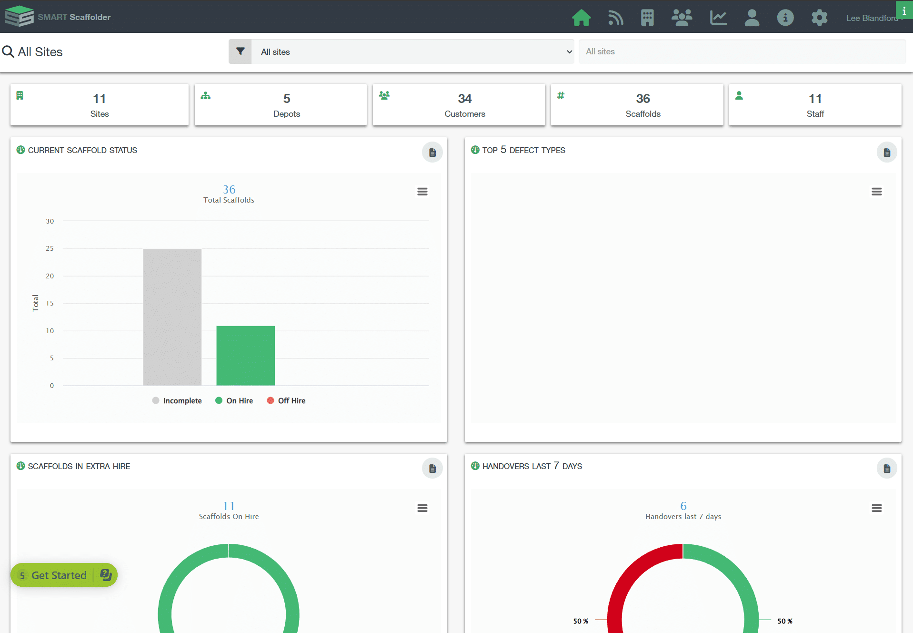The width and height of the screenshot is (913, 633).
Task: Expand the All sites dropdown
Action: (412, 52)
